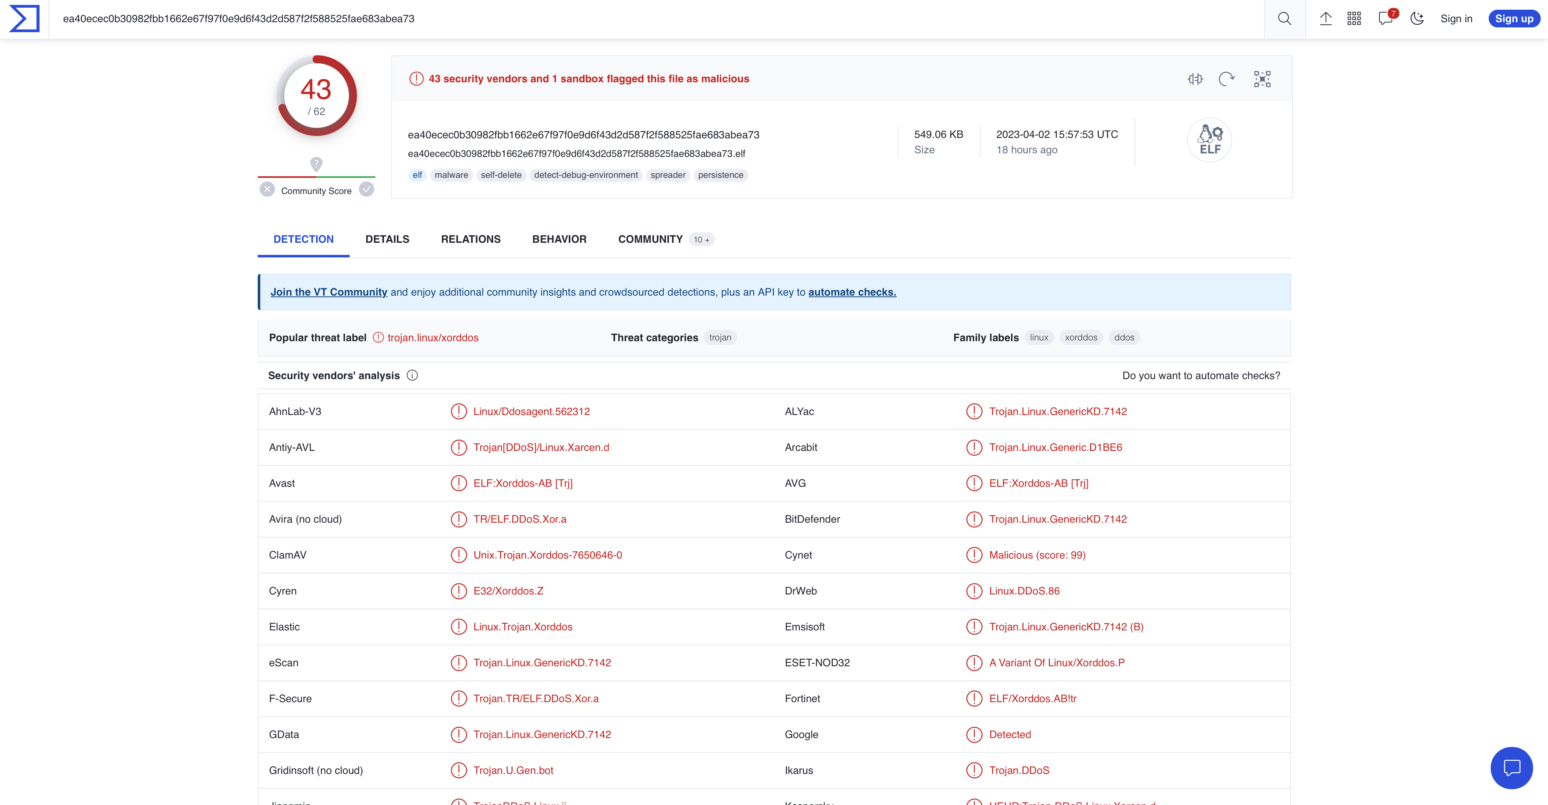Toggle dark mode moon icon
This screenshot has width=1548, height=805.
point(1417,19)
